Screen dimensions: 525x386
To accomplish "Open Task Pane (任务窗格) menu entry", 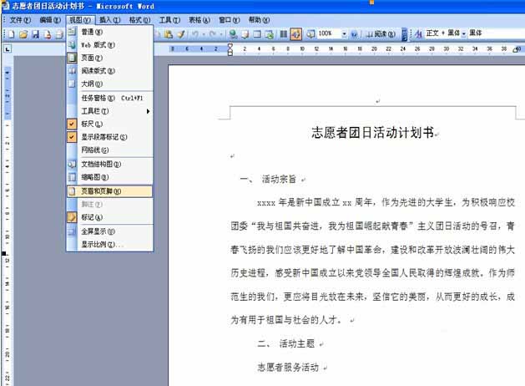I will pyautogui.click(x=110, y=98).
